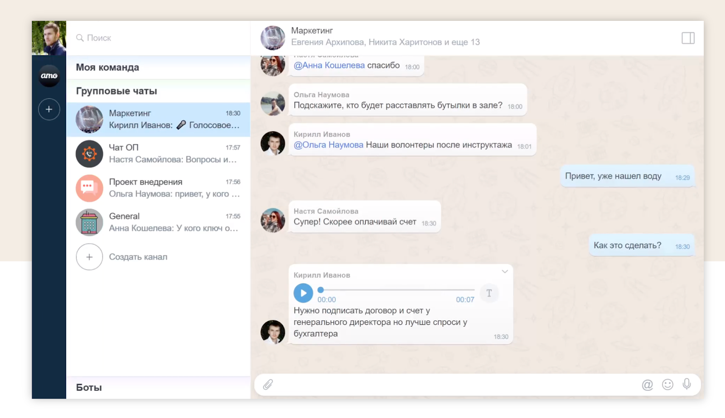
Task: Click the T transcription icon on voice message
Action: (x=489, y=293)
